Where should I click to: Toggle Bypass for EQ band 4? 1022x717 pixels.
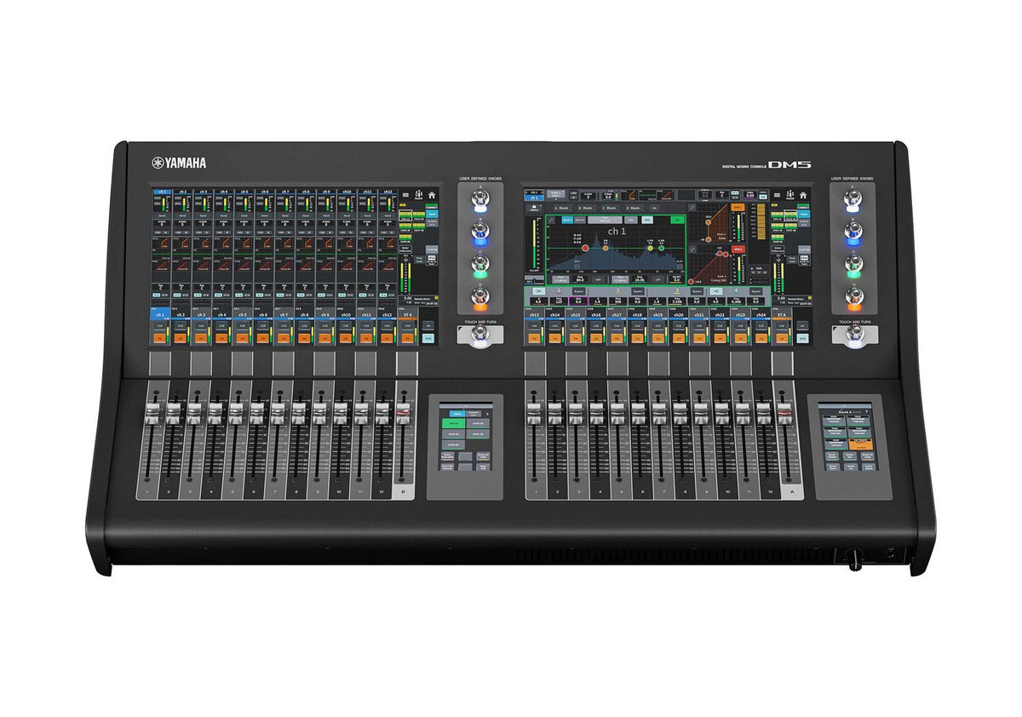pos(755,291)
